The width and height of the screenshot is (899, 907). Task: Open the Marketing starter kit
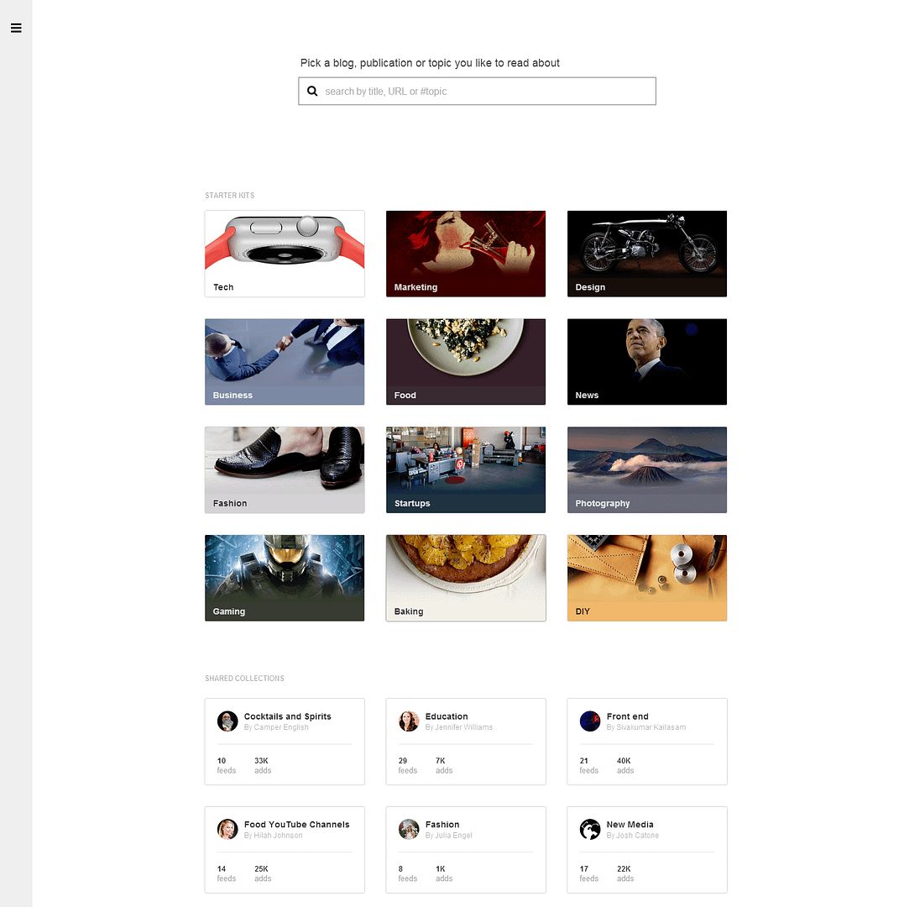pos(466,254)
